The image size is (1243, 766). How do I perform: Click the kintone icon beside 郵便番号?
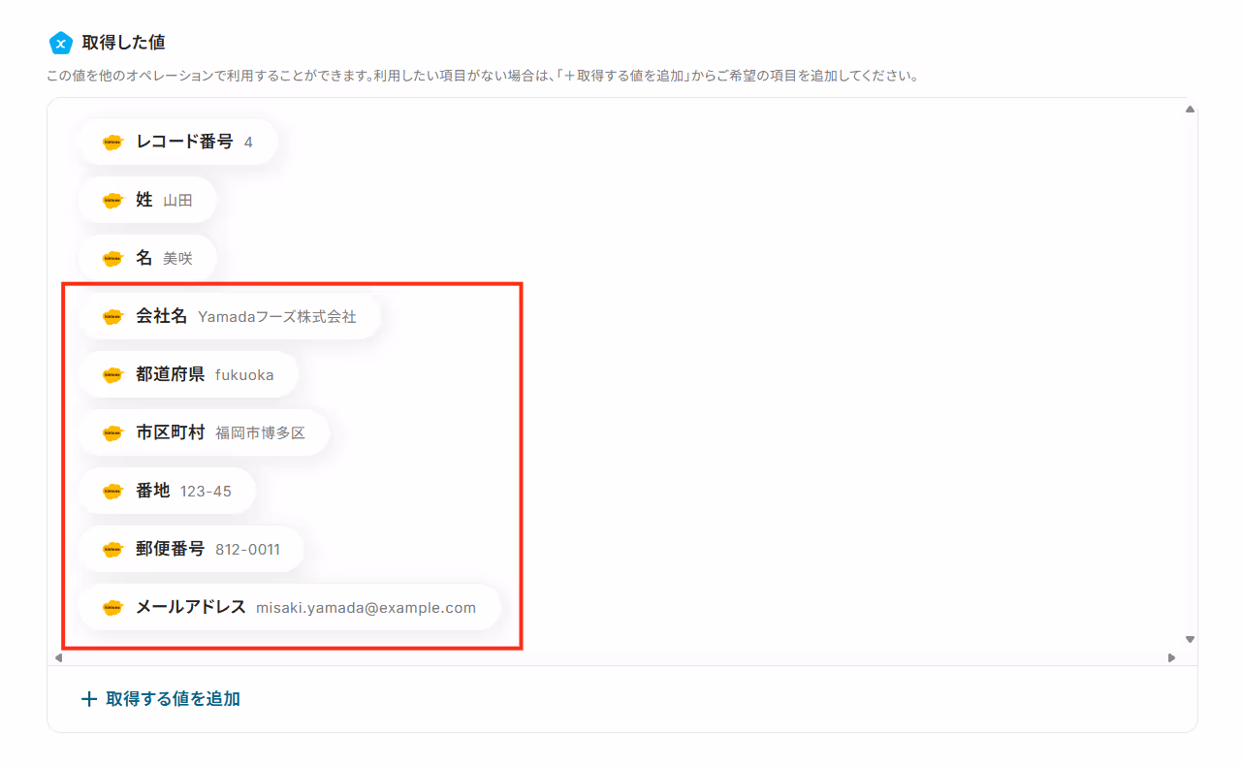coord(113,550)
